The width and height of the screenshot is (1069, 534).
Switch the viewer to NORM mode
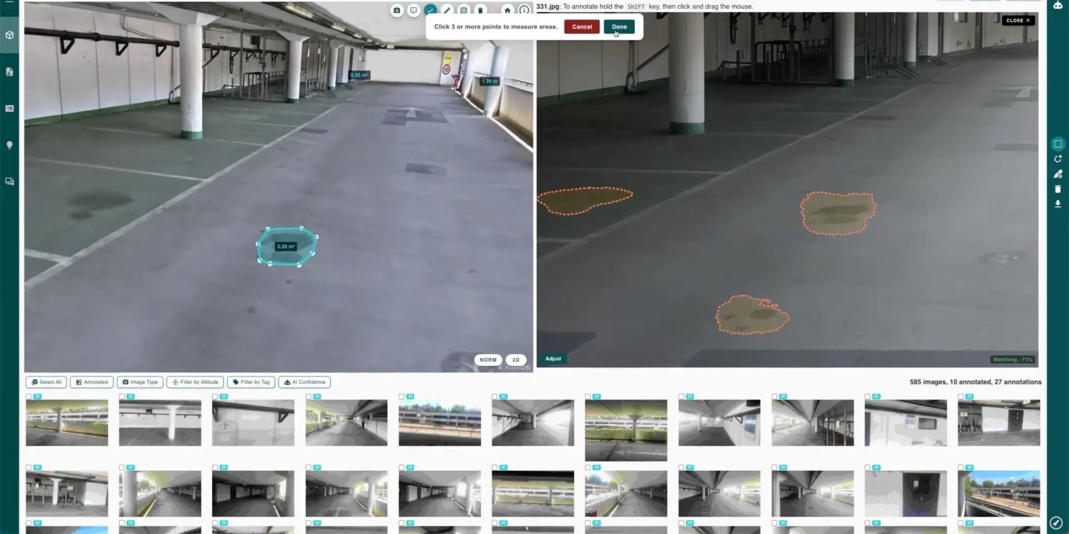click(488, 360)
